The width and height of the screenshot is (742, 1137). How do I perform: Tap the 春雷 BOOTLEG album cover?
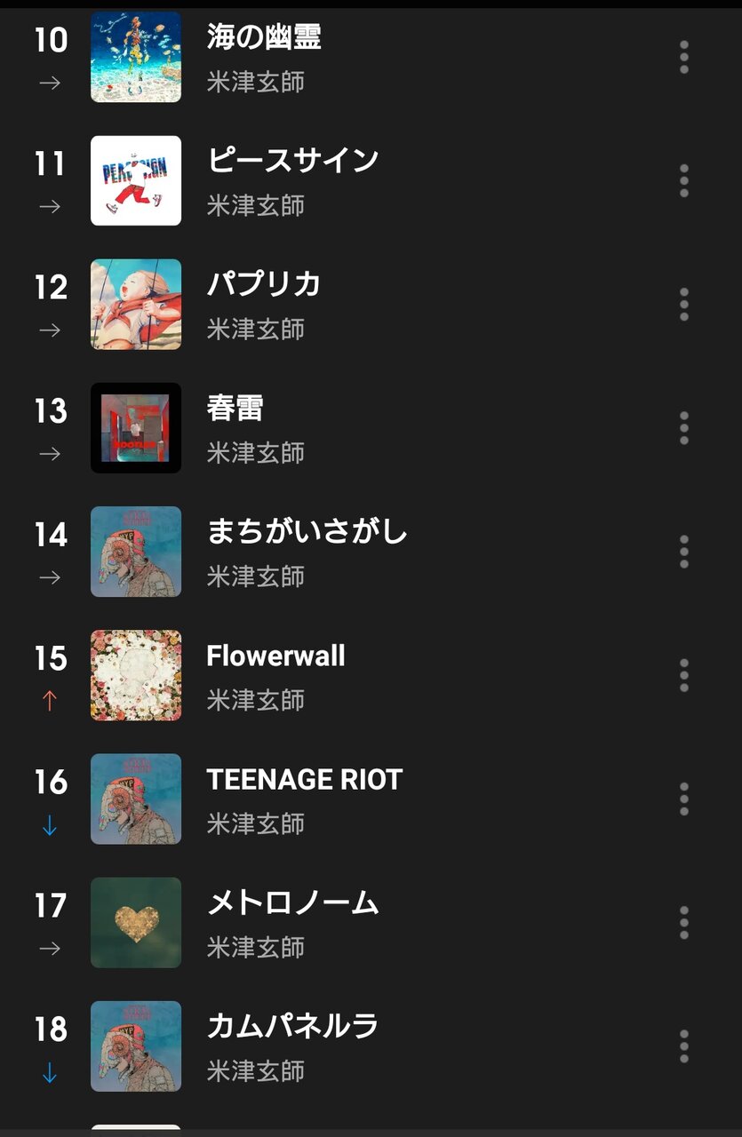[x=136, y=427]
